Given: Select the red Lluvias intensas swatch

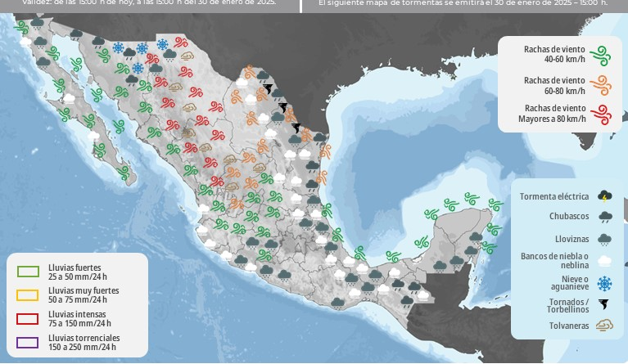Looking at the screenshot, I should click(29, 319).
